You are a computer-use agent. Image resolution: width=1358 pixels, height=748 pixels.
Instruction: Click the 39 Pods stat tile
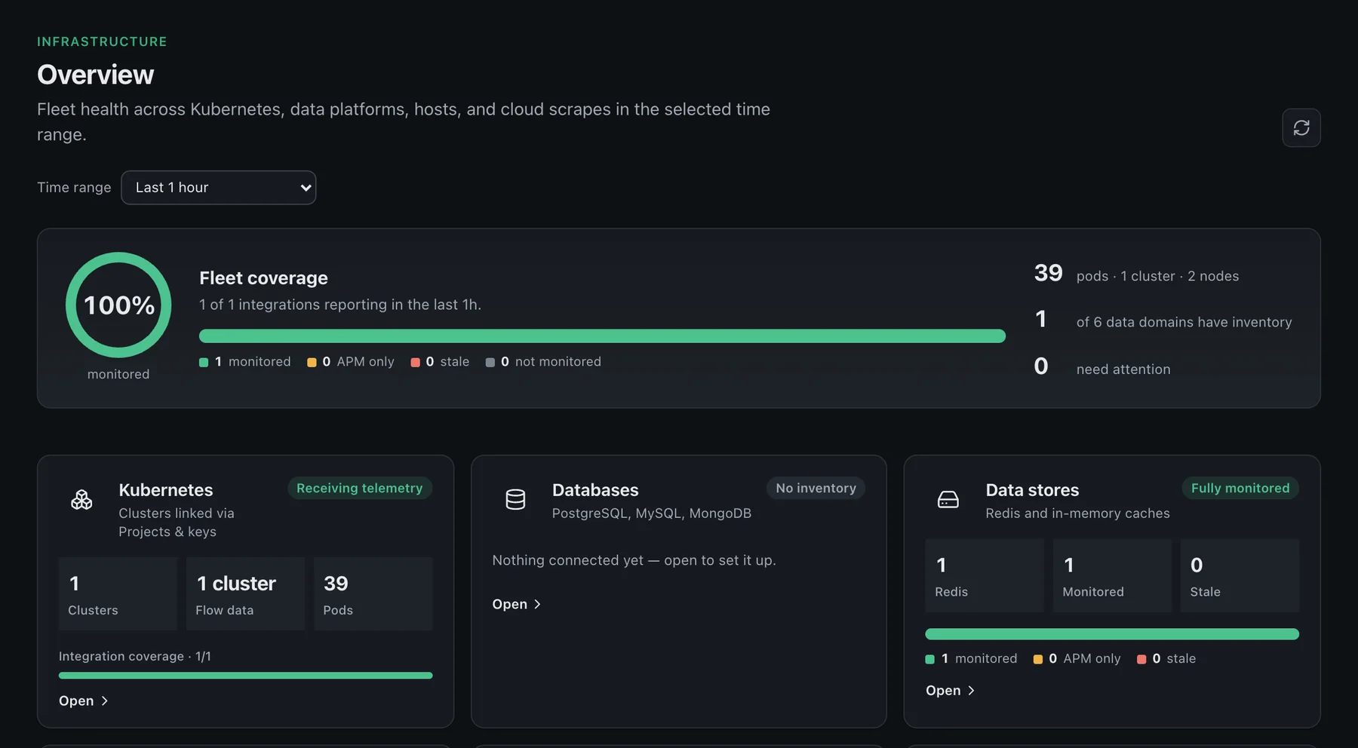click(x=373, y=593)
